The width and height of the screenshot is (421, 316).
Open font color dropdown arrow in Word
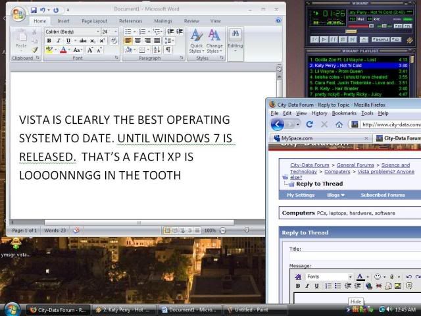coord(69,50)
